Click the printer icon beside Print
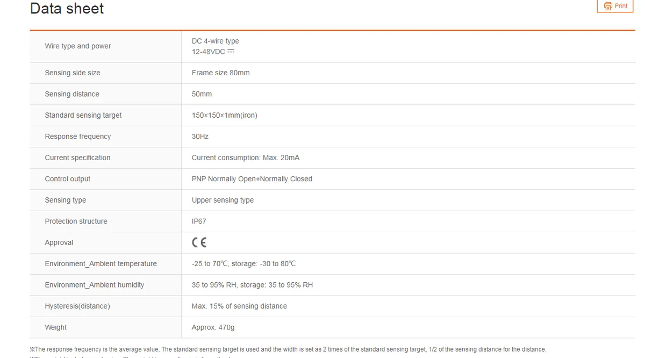Image resolution: width=645 pixels, height=358 pixels. [x=608, y=6]
